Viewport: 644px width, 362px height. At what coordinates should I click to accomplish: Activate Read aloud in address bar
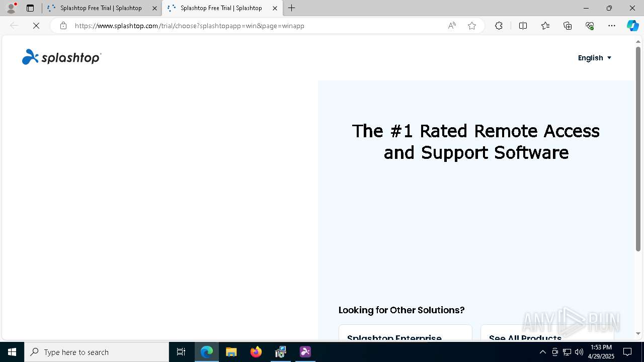452,26
